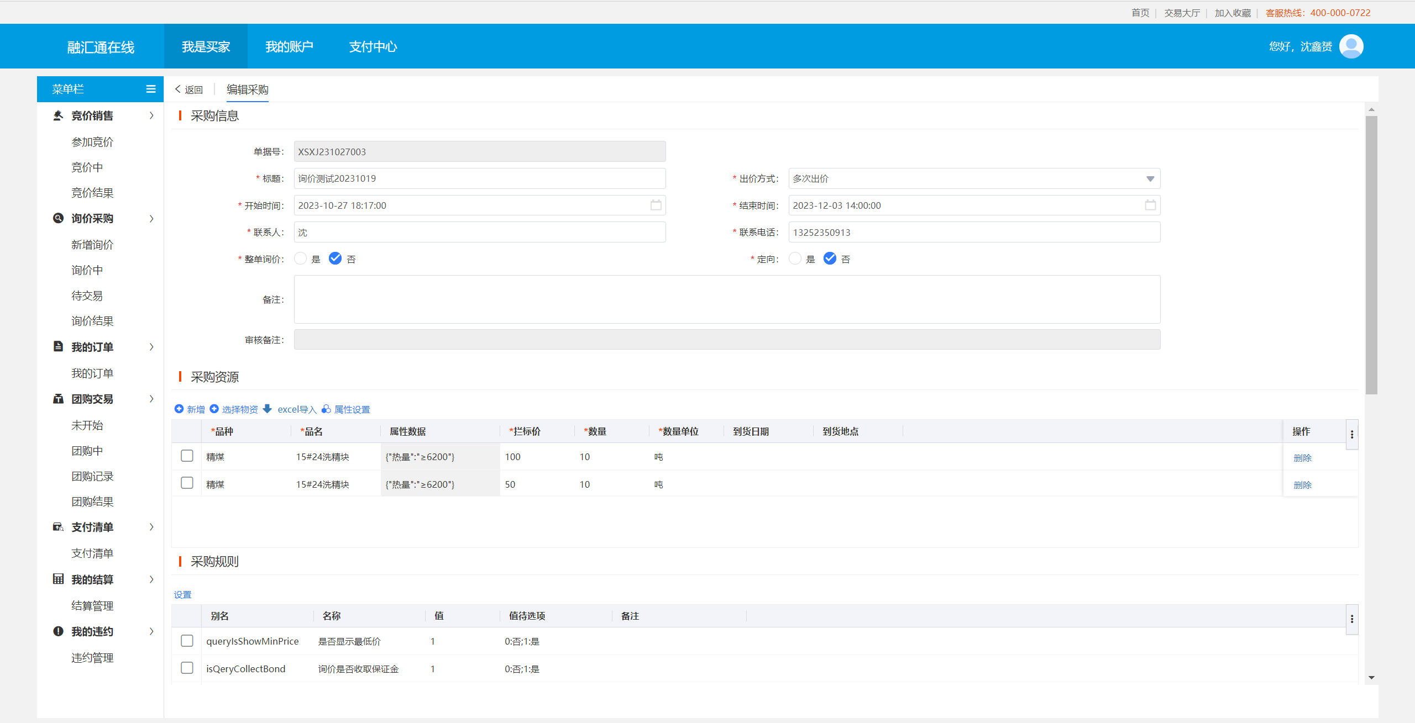This screenshot has width=1415, height=723.
Task: Open column options menu in 采购资源 table
Action: coord(1352,434)
